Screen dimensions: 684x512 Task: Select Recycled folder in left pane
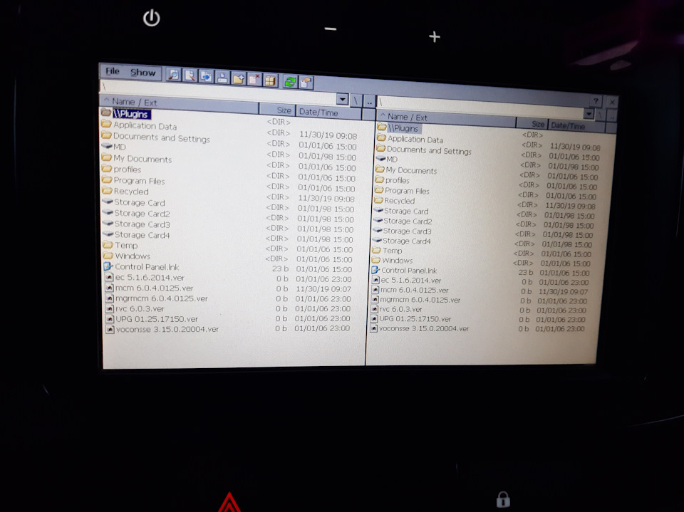click(x=125, y=191)
